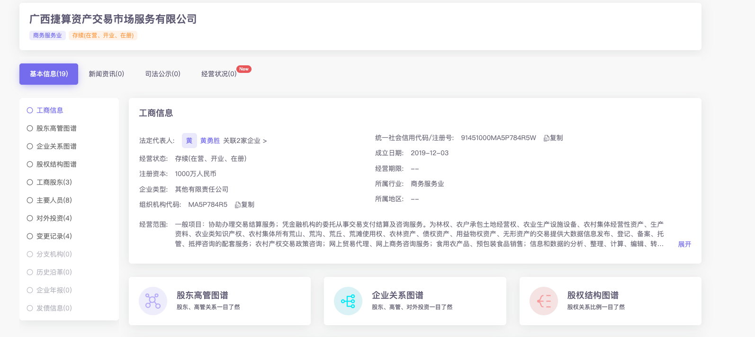Select 企业年报(0) sidebar item
This screenshot has height=337, width=755.
[x=49, y=290]
